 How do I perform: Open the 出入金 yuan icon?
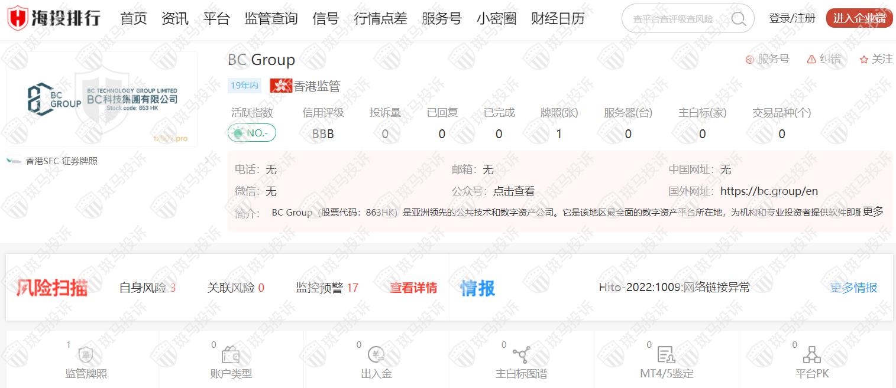(x=376, y=354)
